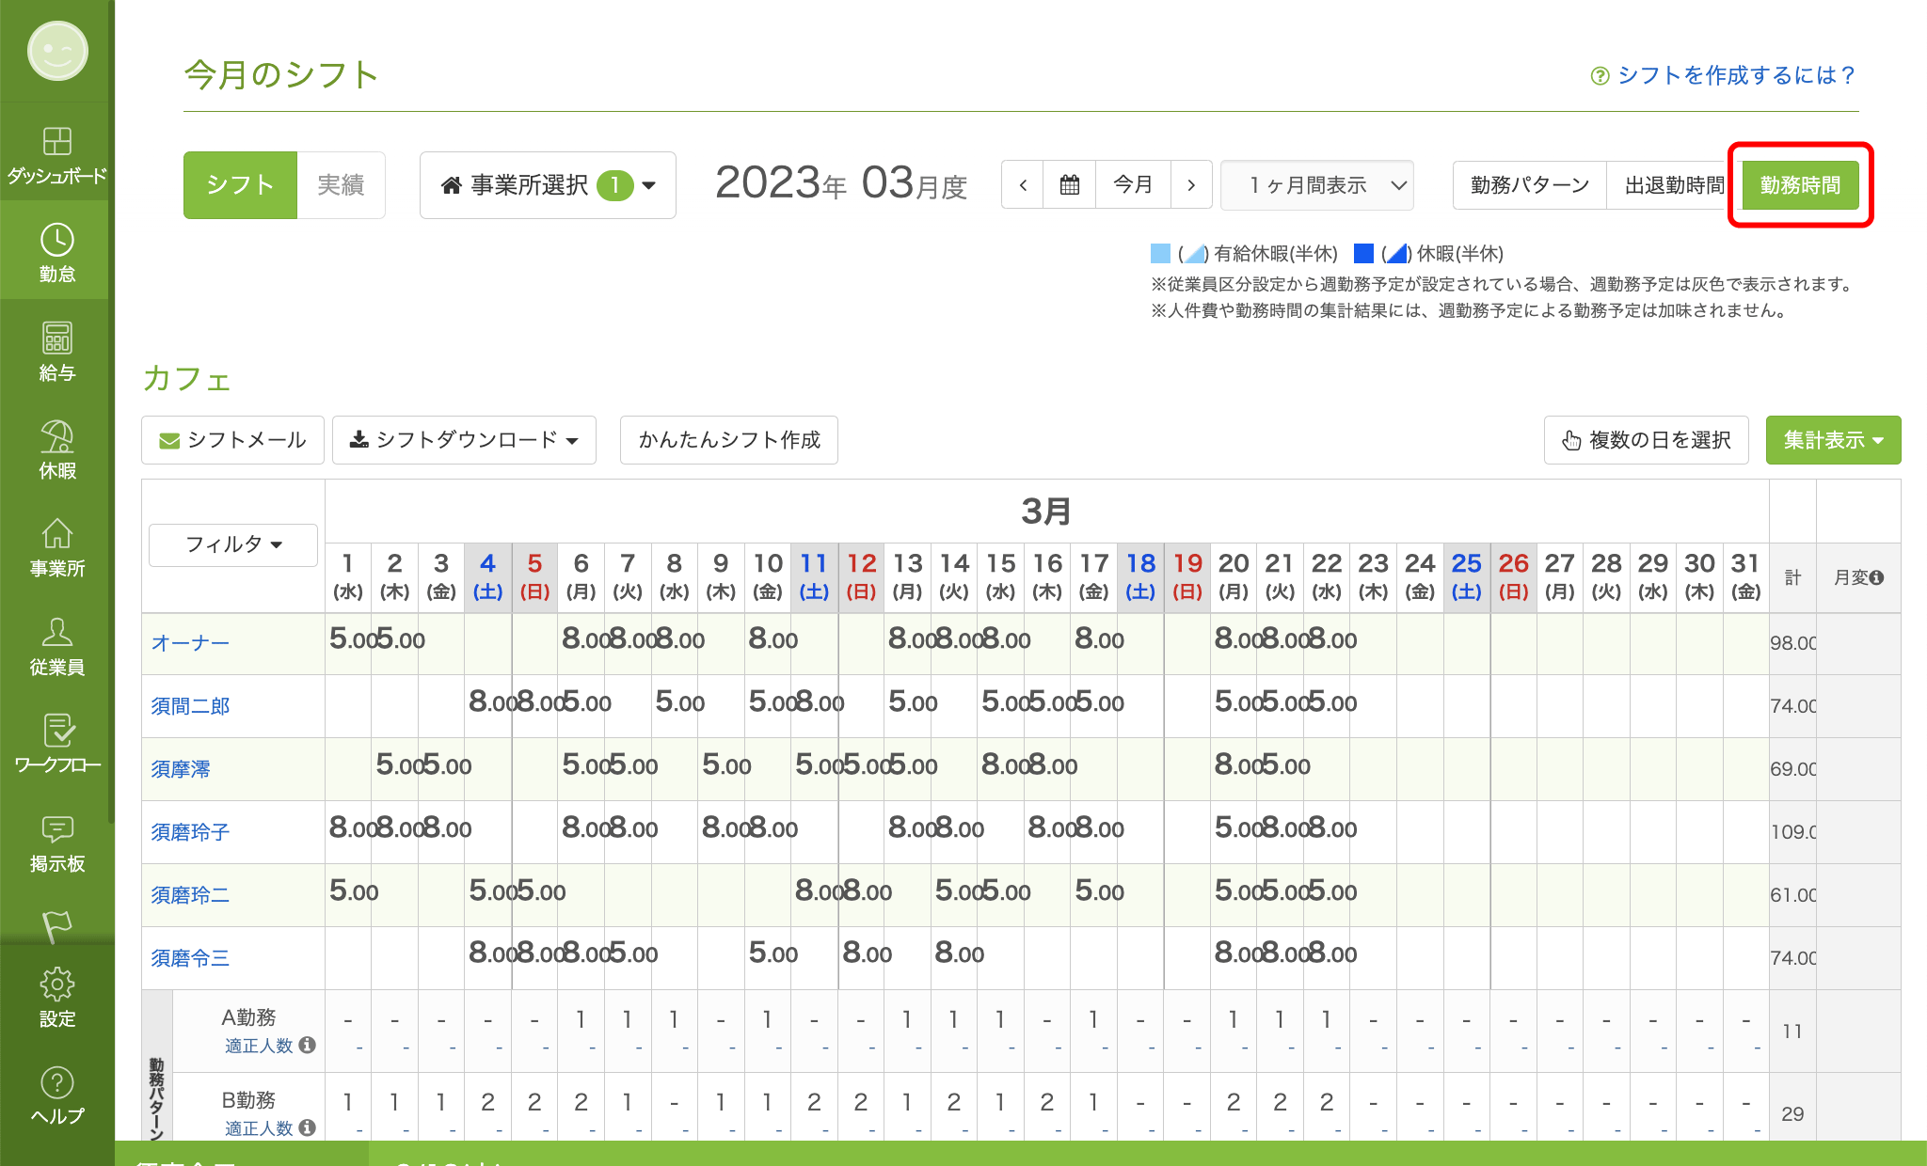The width and height of the screenshot is (1927, 1166).
Task: Click the smiley face logo at top
Action: pyautogui.click(x=57, y=51)
